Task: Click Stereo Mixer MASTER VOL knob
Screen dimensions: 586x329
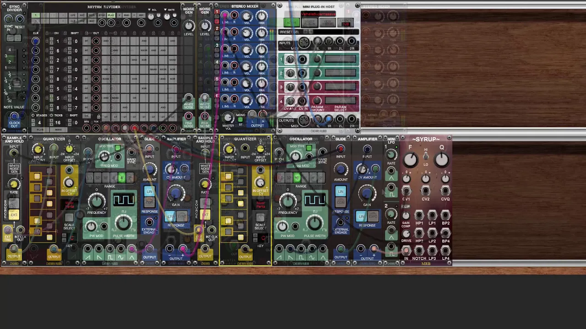Action: [x=228, y=118]
